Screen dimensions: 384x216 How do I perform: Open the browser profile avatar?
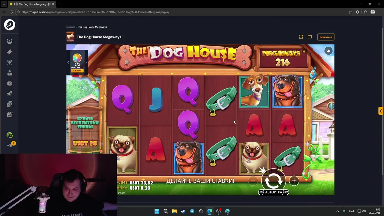click(x=373, y=12)
